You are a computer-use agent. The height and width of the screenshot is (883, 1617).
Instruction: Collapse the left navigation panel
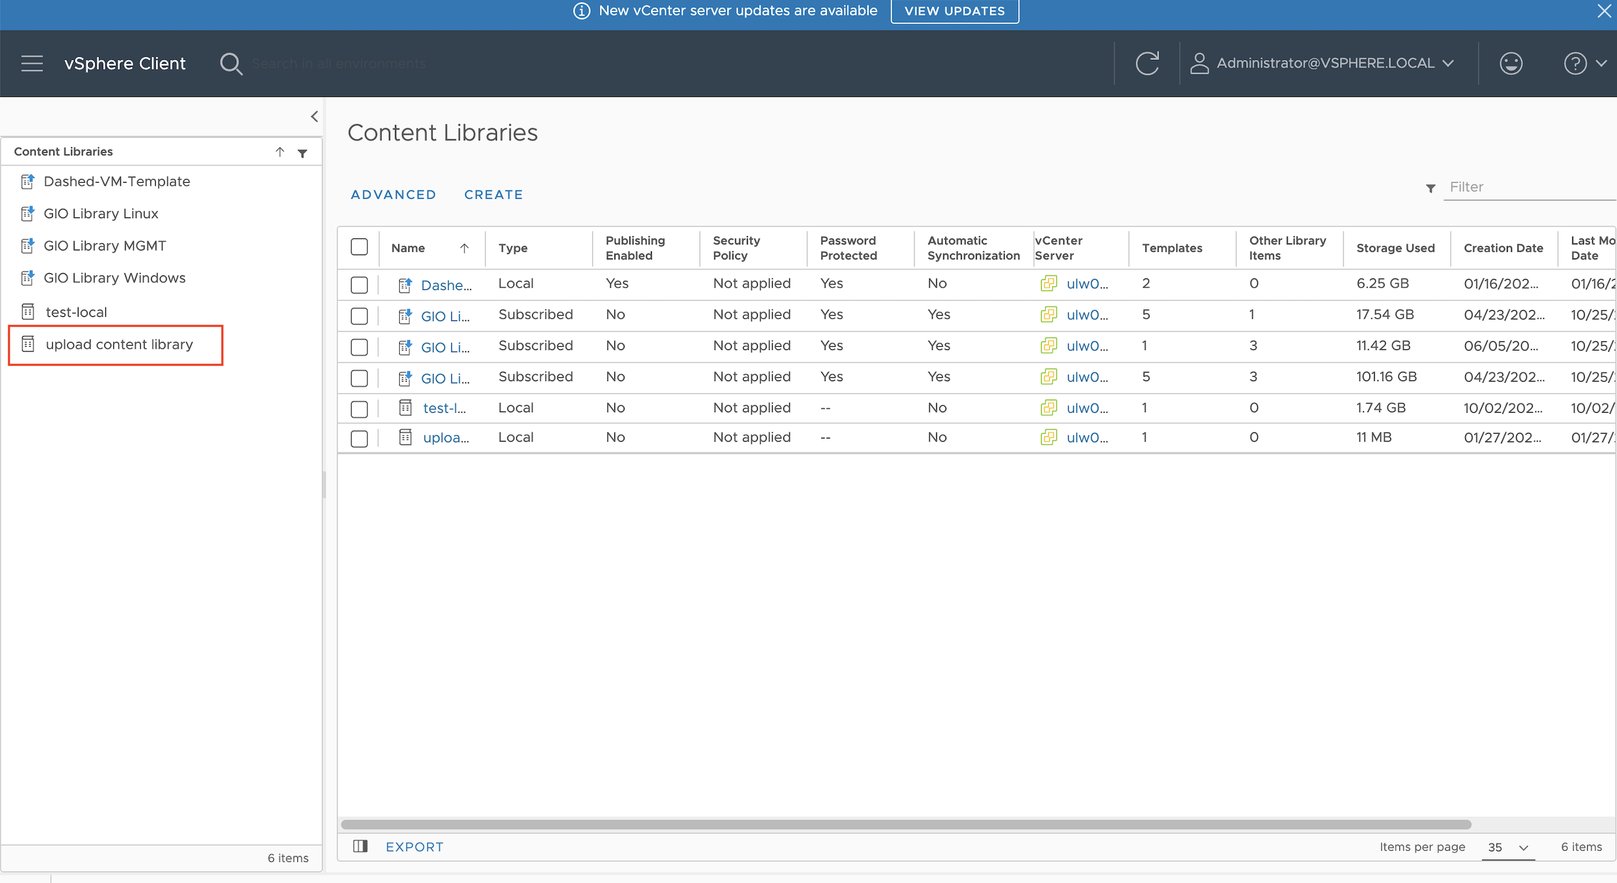(314, 116)
